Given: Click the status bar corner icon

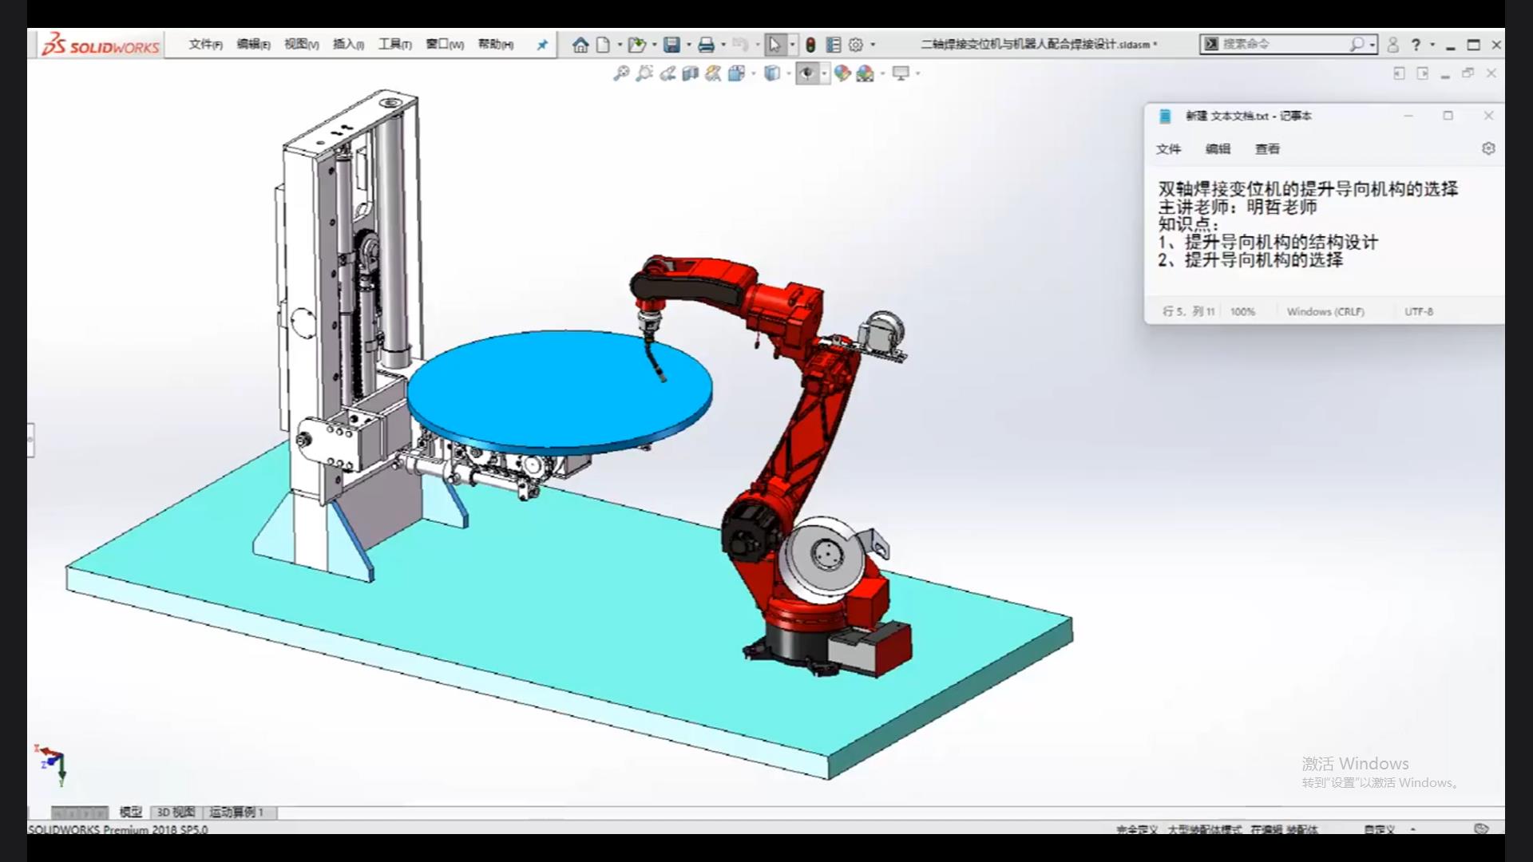Looking at the screenshot, I should pyautogui.click(x=1481, y=829).
